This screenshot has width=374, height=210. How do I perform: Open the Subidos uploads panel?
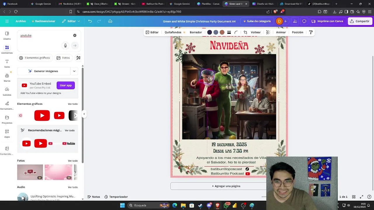pyautogui.click(x=7, y=92)
